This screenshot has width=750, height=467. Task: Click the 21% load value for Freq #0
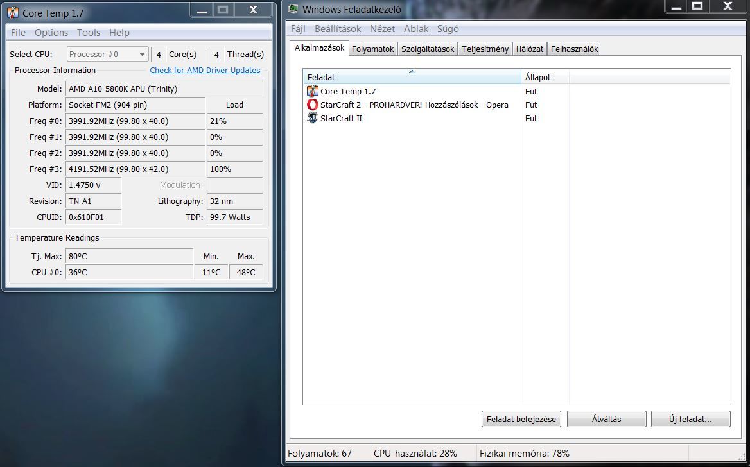pyautogui.click(x=235, y=121)
